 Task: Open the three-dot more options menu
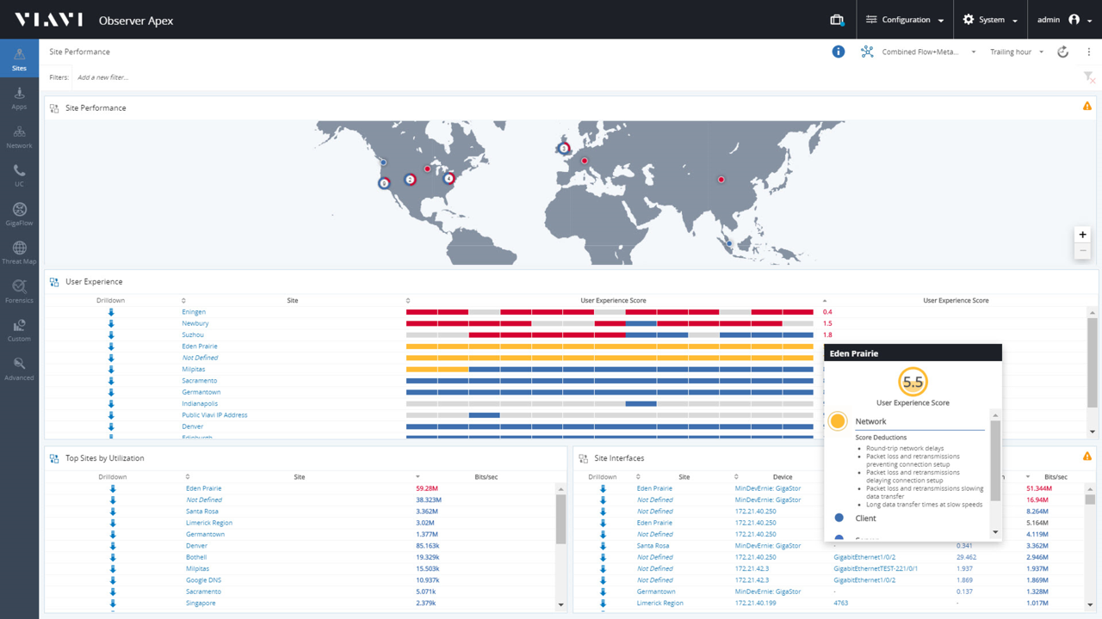pyautogui.click(x=1089, y=52)
